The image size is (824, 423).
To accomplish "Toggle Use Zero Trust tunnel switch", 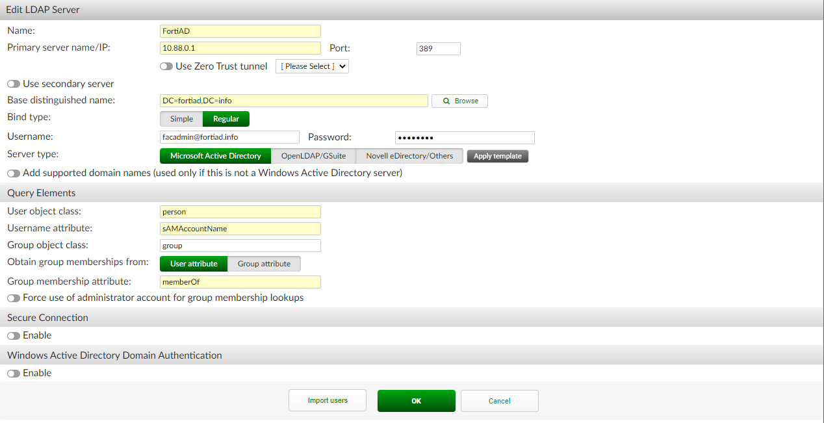I will tap(166, 66).
